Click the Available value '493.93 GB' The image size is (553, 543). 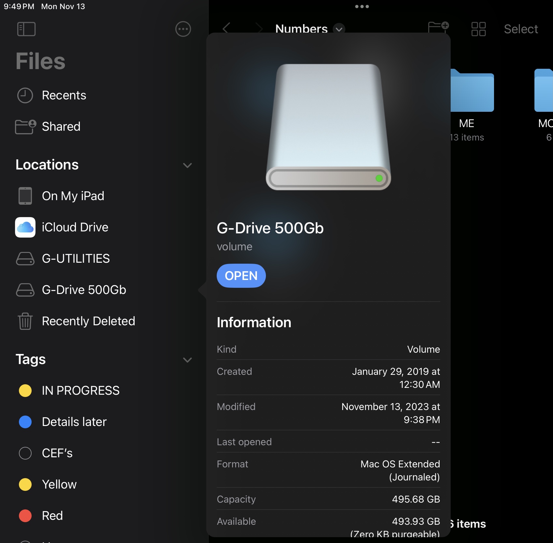(416, 521)
